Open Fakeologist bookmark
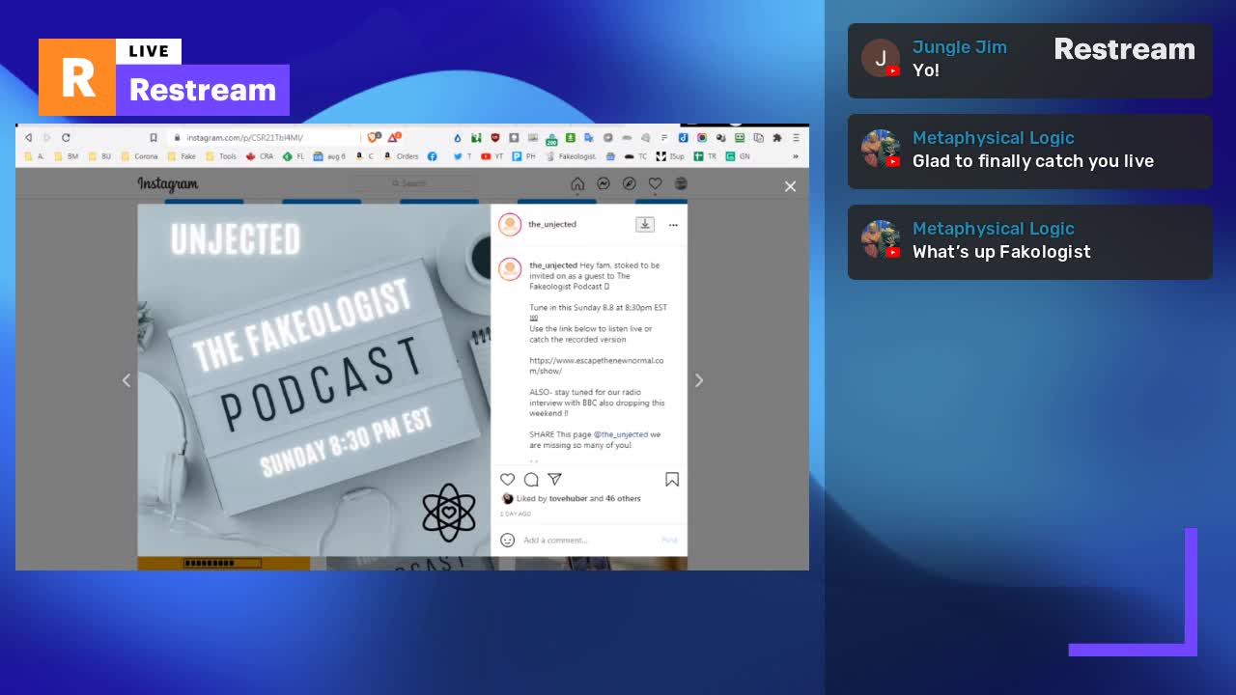This screenshot has height=695, width=1236. (572, 156)
